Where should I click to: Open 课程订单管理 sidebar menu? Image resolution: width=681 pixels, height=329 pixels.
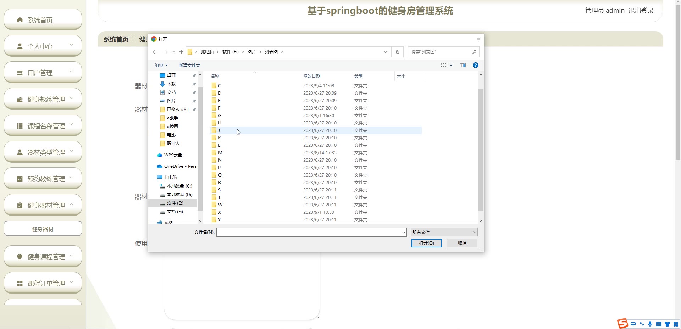tap(43, 283)
